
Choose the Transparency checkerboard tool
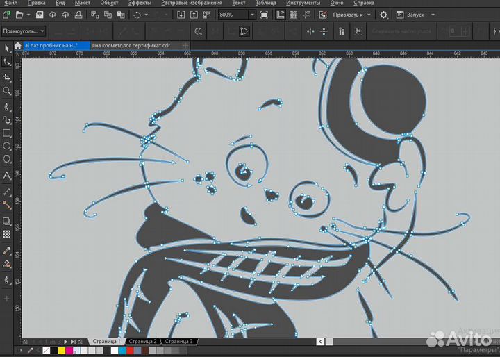(7, 234)
